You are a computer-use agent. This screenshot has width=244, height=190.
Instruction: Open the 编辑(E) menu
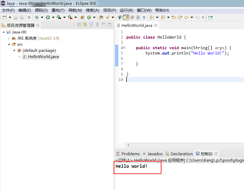click(x=25, y=10)
